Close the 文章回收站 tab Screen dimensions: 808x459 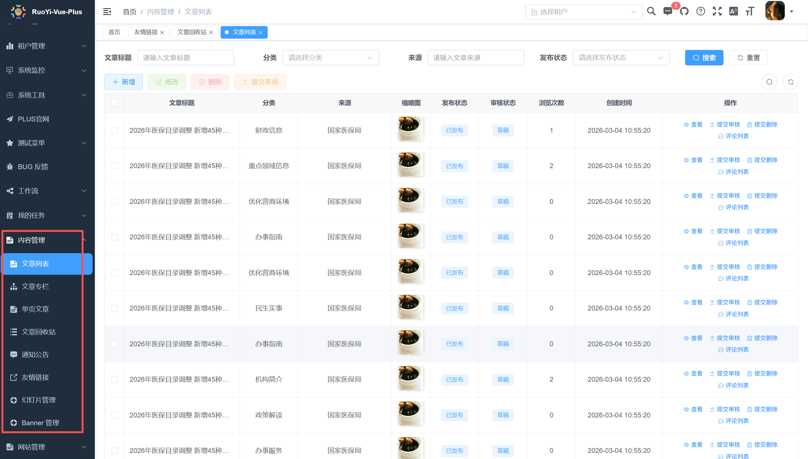click(x=211, y=33)
